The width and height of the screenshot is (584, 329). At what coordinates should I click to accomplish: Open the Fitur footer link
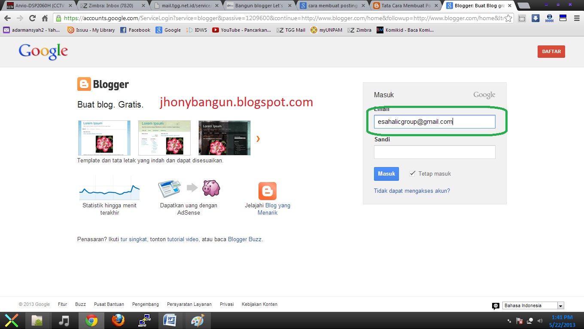click(63, 304)
